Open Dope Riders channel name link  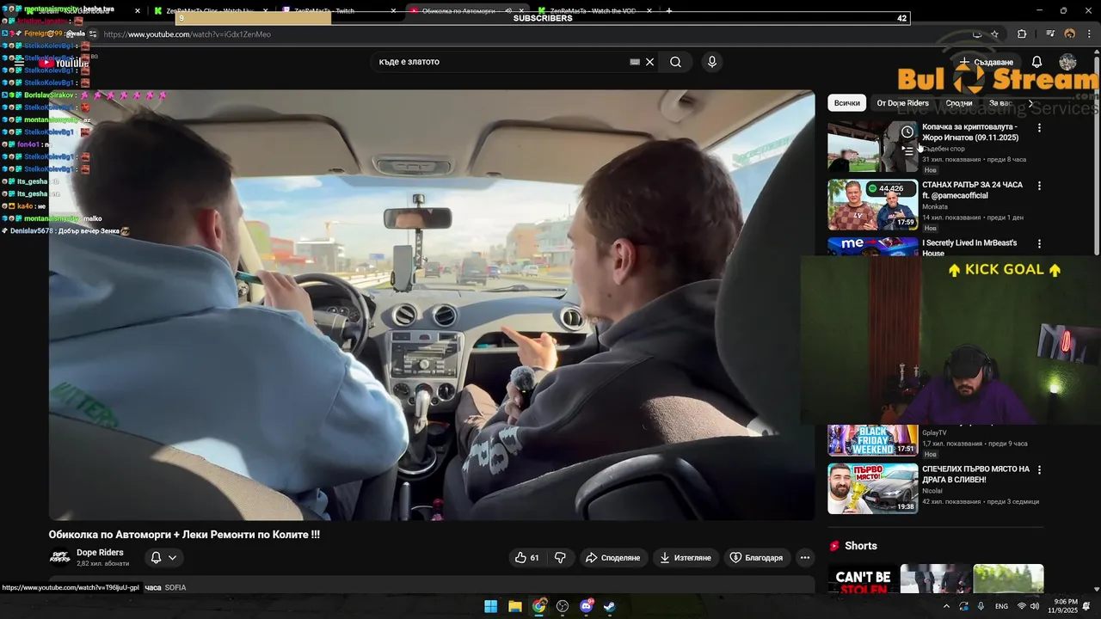click(x=100, y=553)
